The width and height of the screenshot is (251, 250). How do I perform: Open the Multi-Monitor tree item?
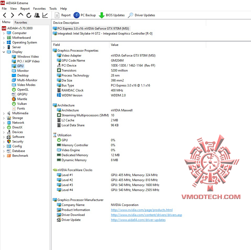click(25, 80)
